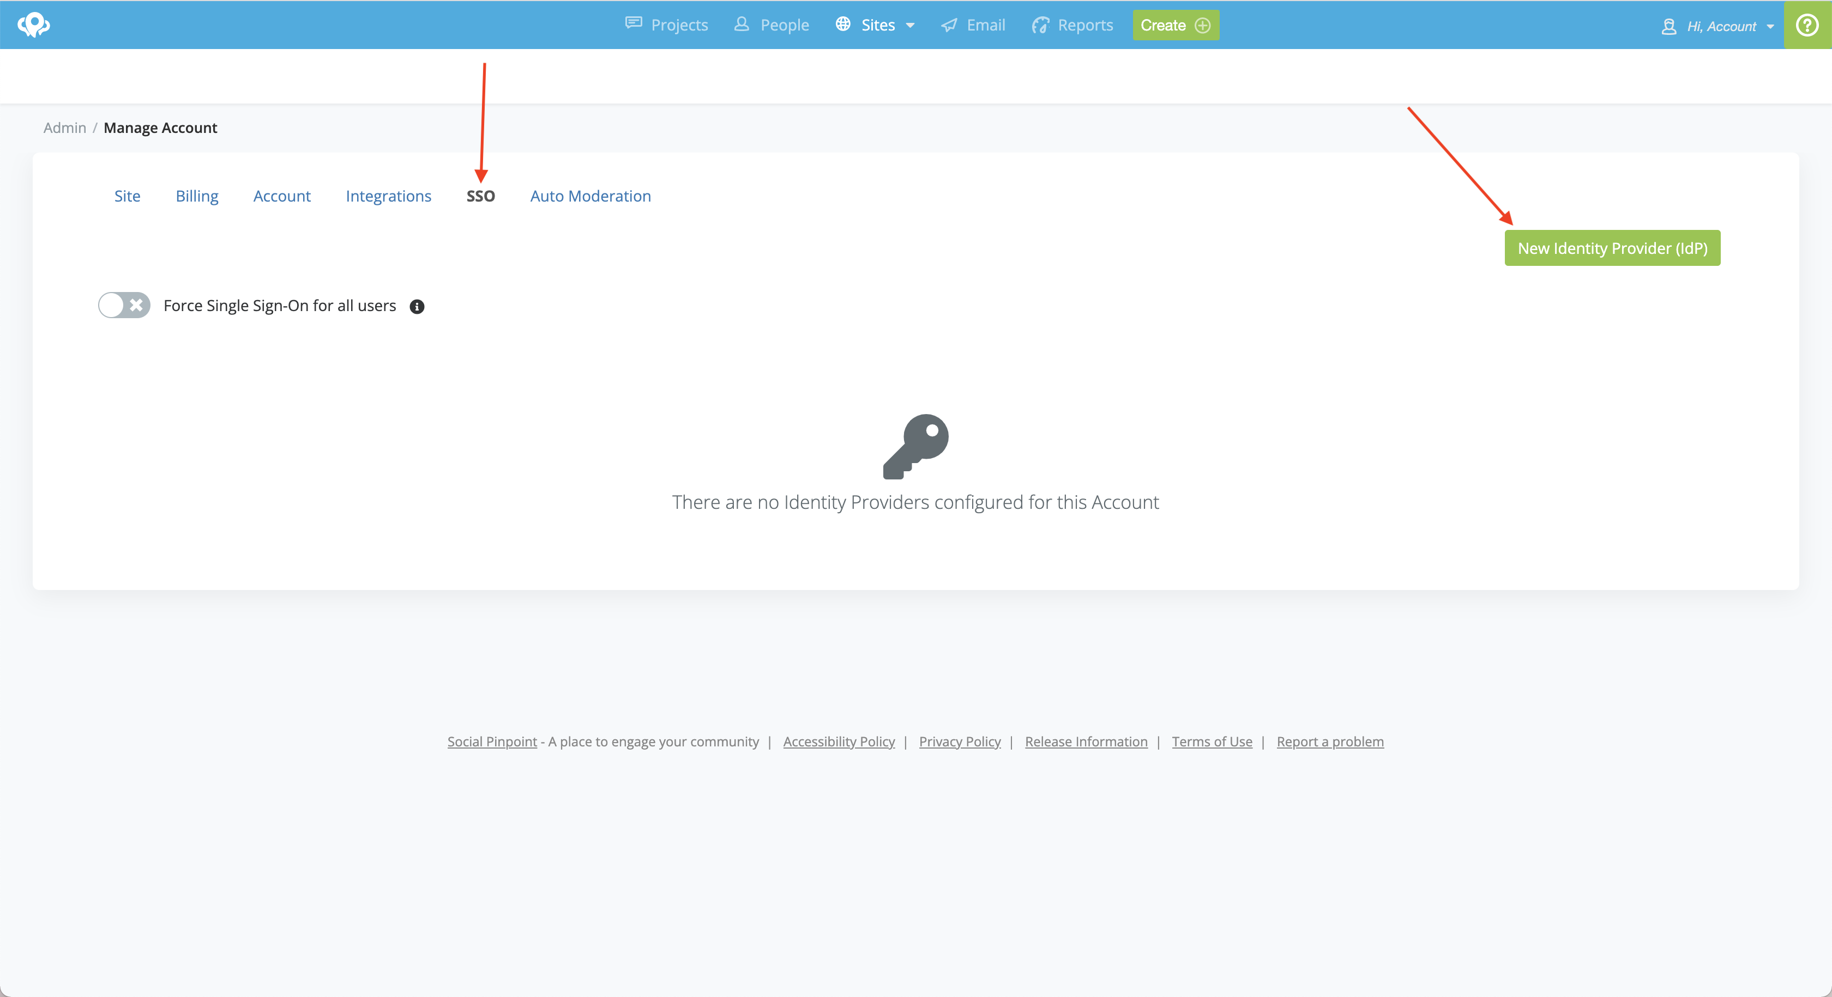Screen dimensions: 1832x997
Task: Click the info icon beside Force Single Sign-On
Action: [418, 306]
